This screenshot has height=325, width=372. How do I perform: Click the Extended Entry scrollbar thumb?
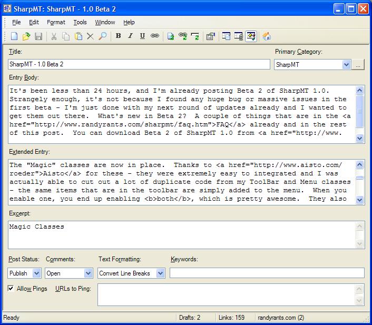[360, 178]
